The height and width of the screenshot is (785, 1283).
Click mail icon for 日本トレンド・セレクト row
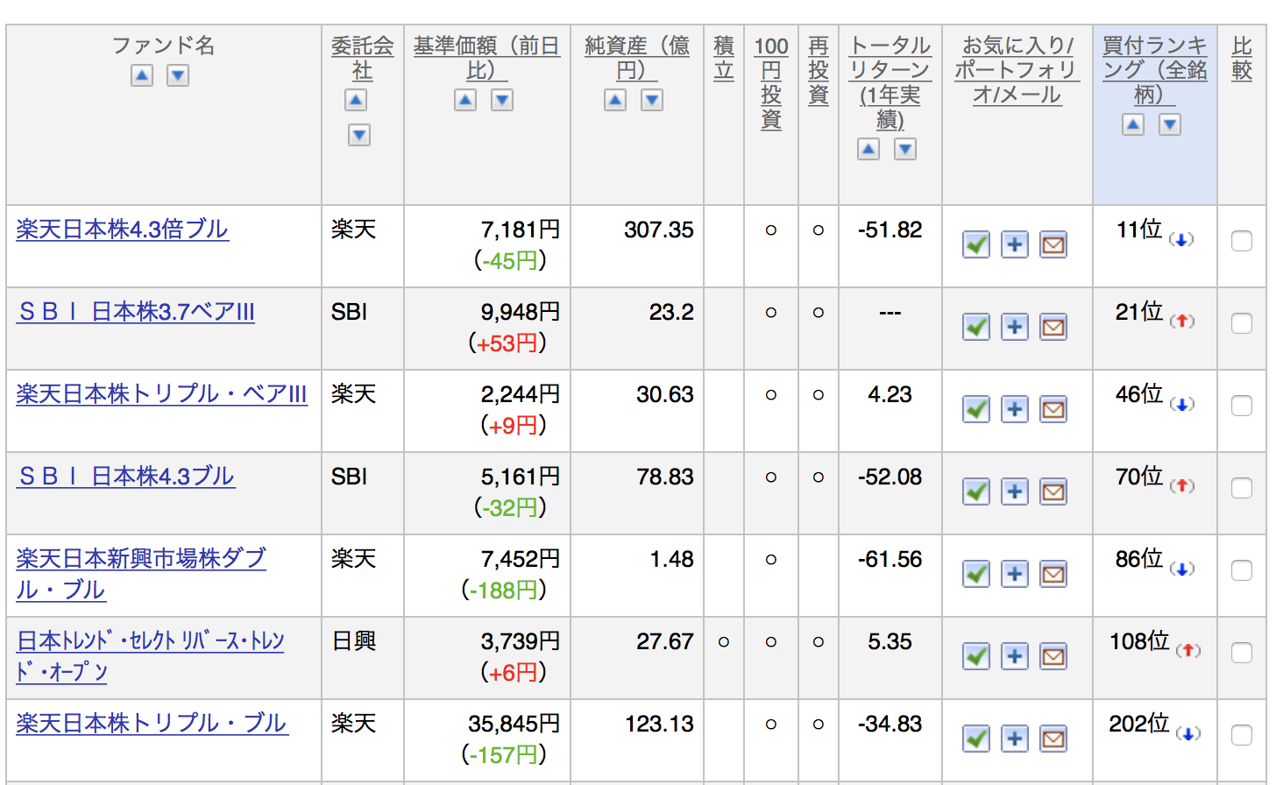tap(1053, 656)
